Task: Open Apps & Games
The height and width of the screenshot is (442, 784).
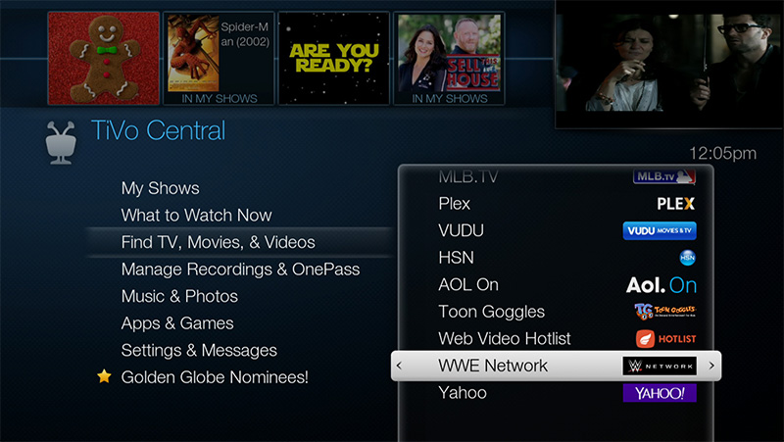Action: (177, 323)
